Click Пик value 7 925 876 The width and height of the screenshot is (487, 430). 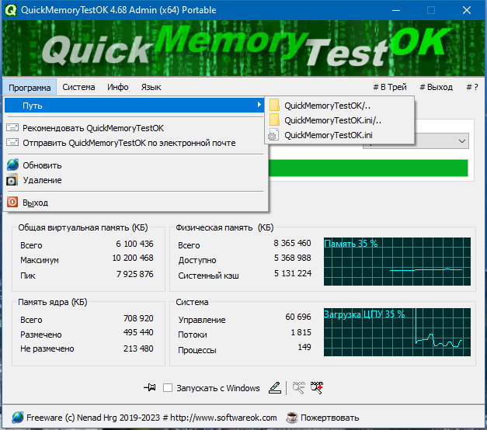[135, 274]
